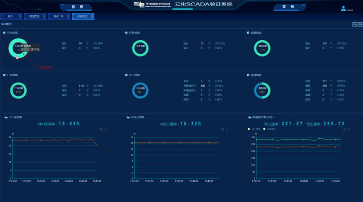Switch to the 模型管理 tab
Screen dimensions: 363x202
34,16
